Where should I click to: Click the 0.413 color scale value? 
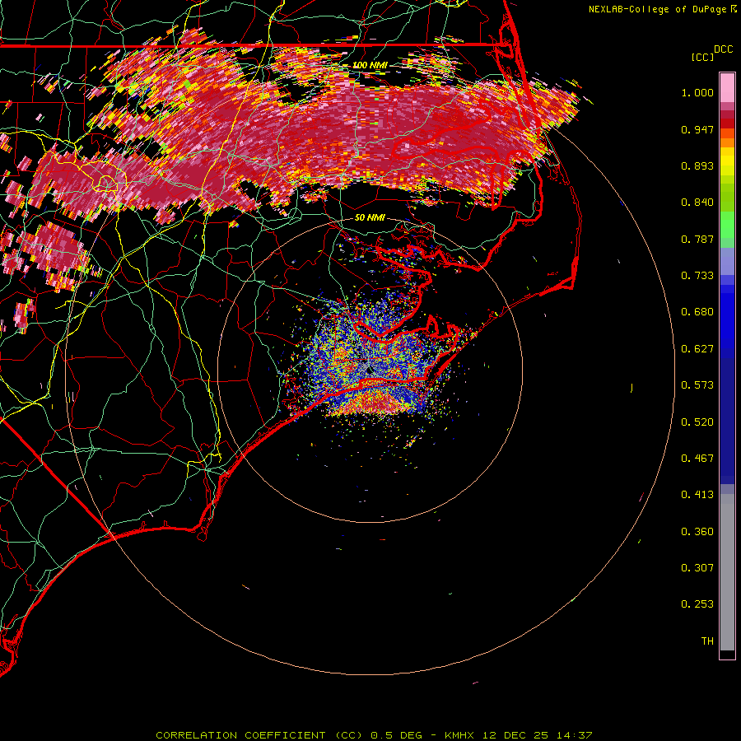697,495
